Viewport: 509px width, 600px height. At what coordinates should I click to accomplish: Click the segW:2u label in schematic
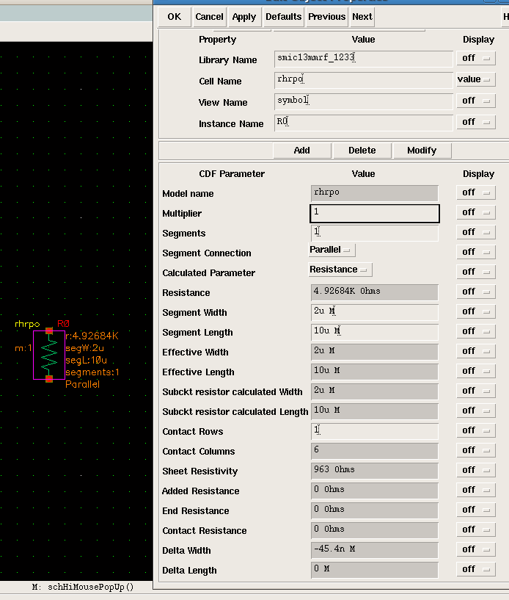click(85, 348)
